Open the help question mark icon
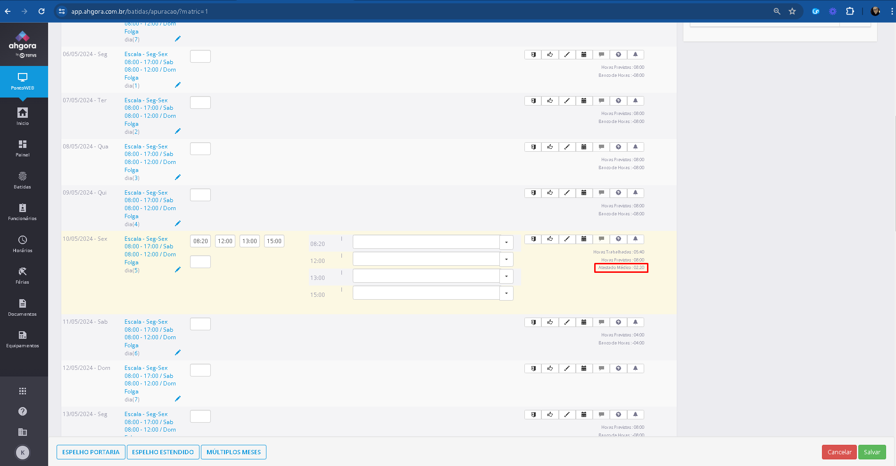 (x=23, y=411)
